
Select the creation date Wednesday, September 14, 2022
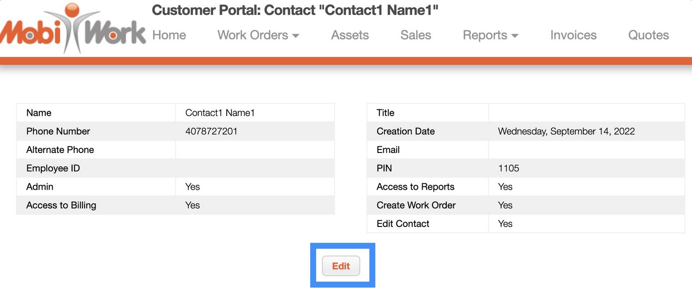coord(566,131)
